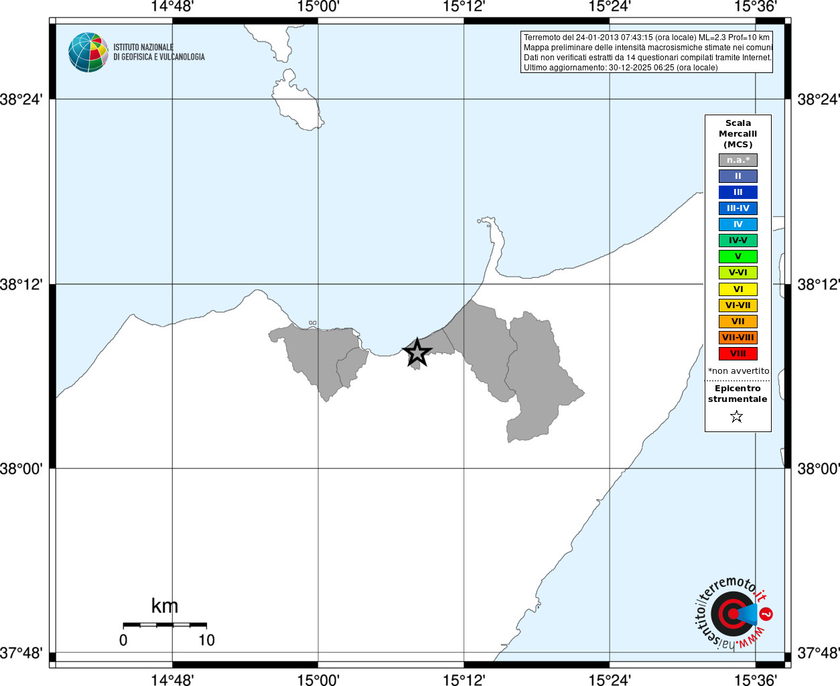Click the scale bar '10' label
The image size is (840, 686).
tap(206, 640)
